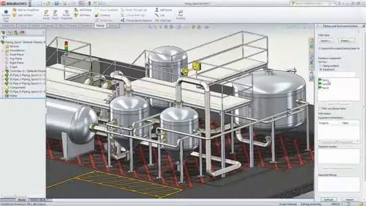Click the Export button under P&ID data
This screenshot has height=206, width=366.
346,41
